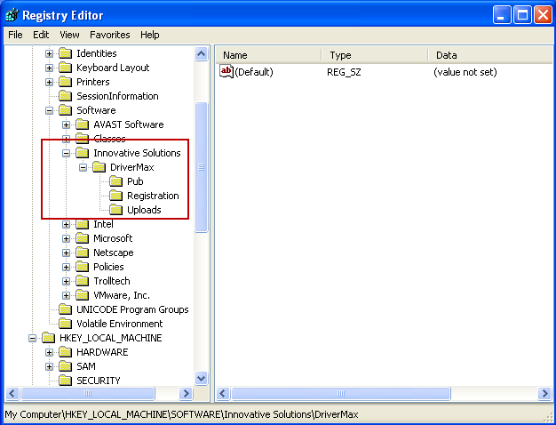Click the HKEY_LOCAL_MACHINE folder icon
Image resolution: width=556 pixels, height=425 pixels.
(x=48, y=338)
